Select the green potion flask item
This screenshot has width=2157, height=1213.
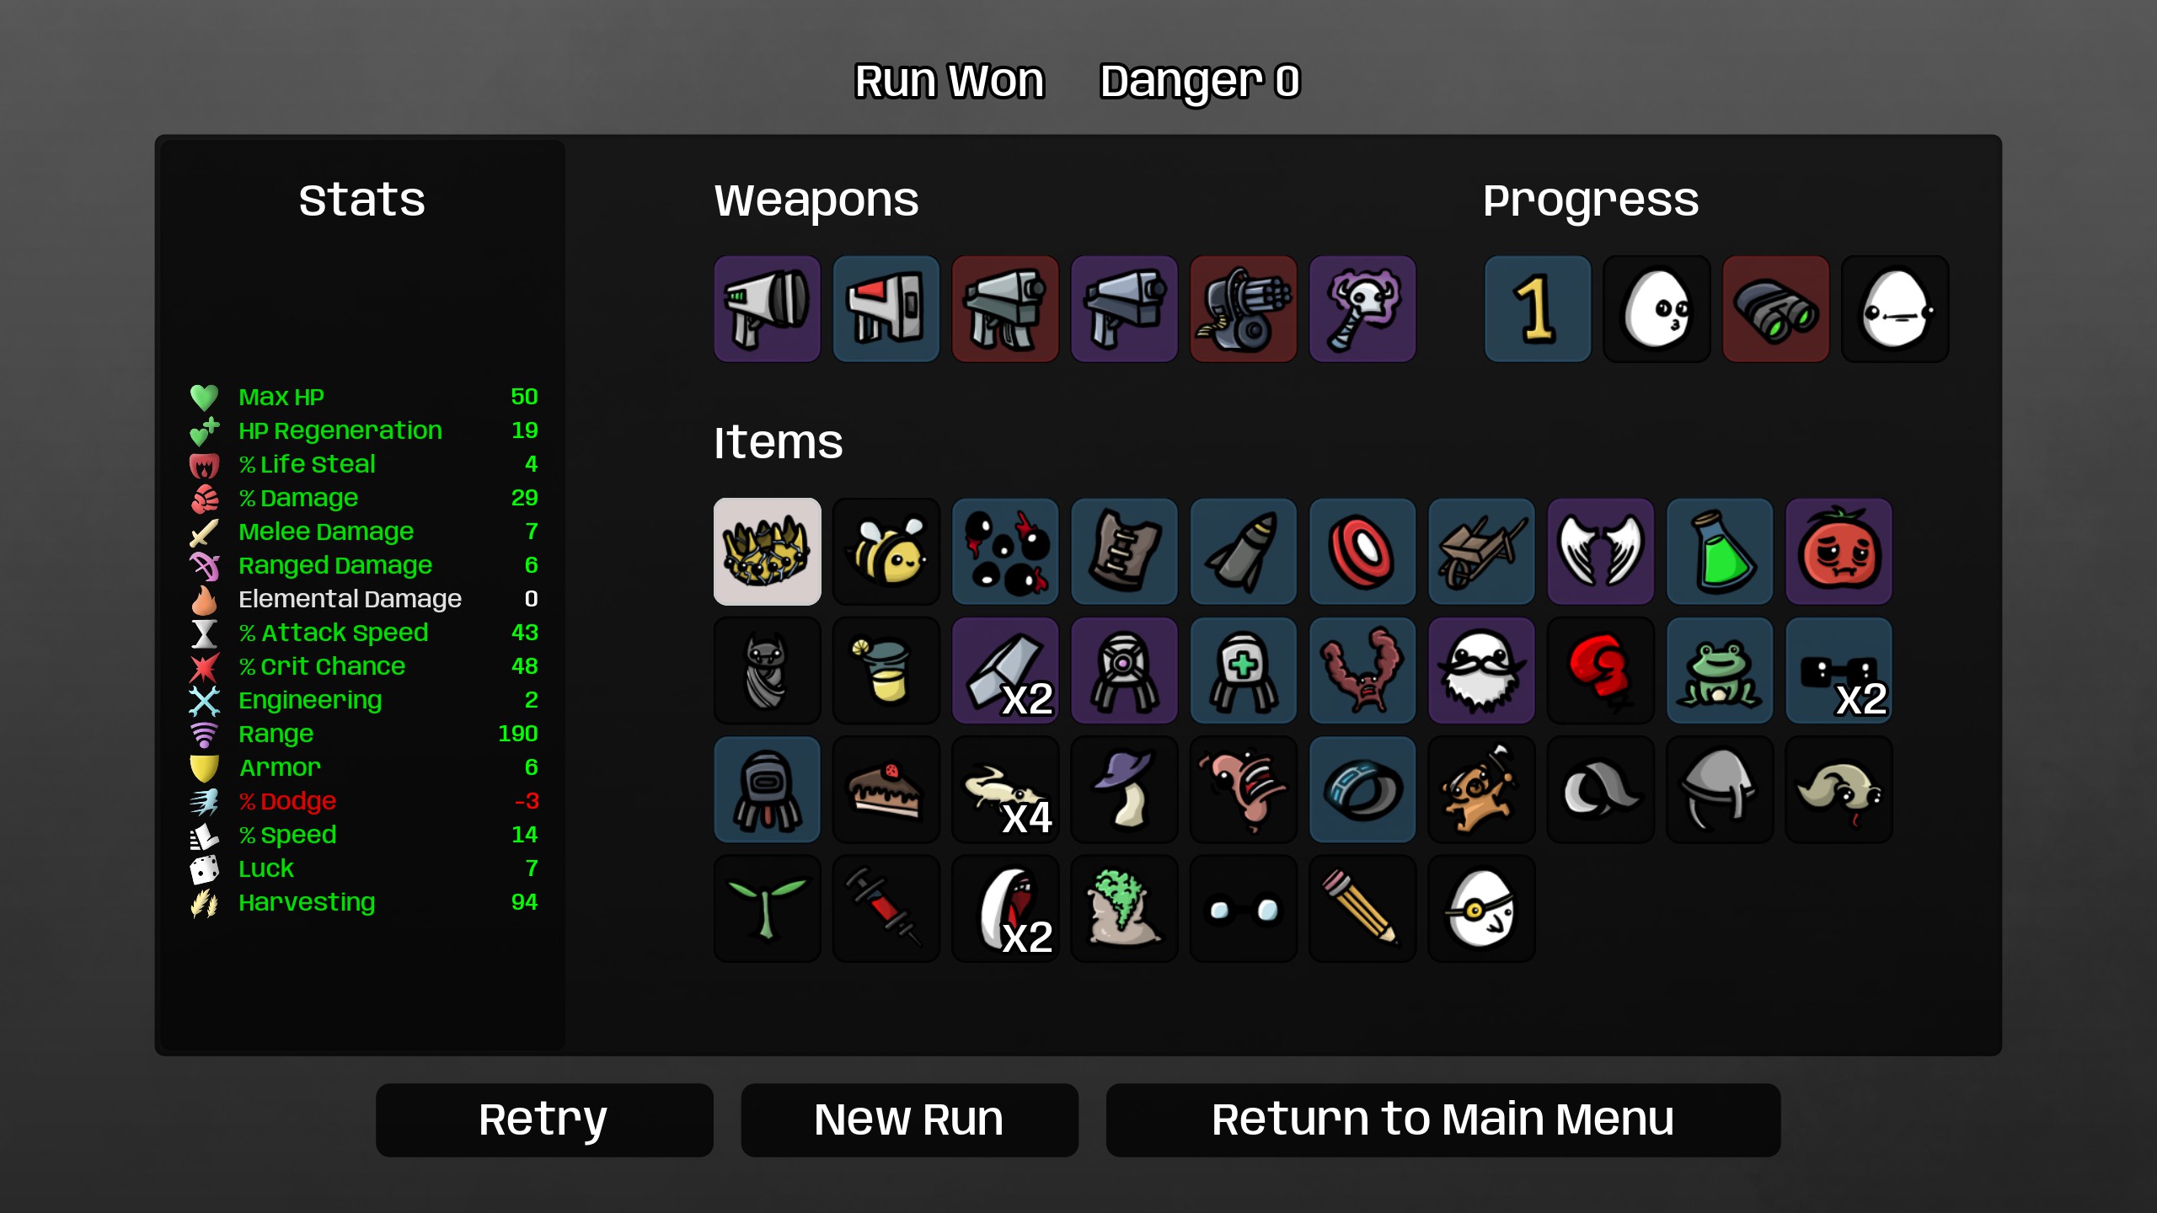(1720, 552)
